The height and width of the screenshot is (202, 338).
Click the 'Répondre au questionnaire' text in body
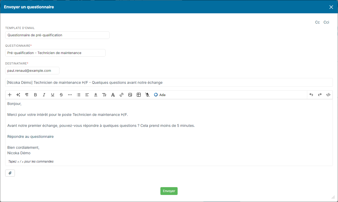[31, 136]
